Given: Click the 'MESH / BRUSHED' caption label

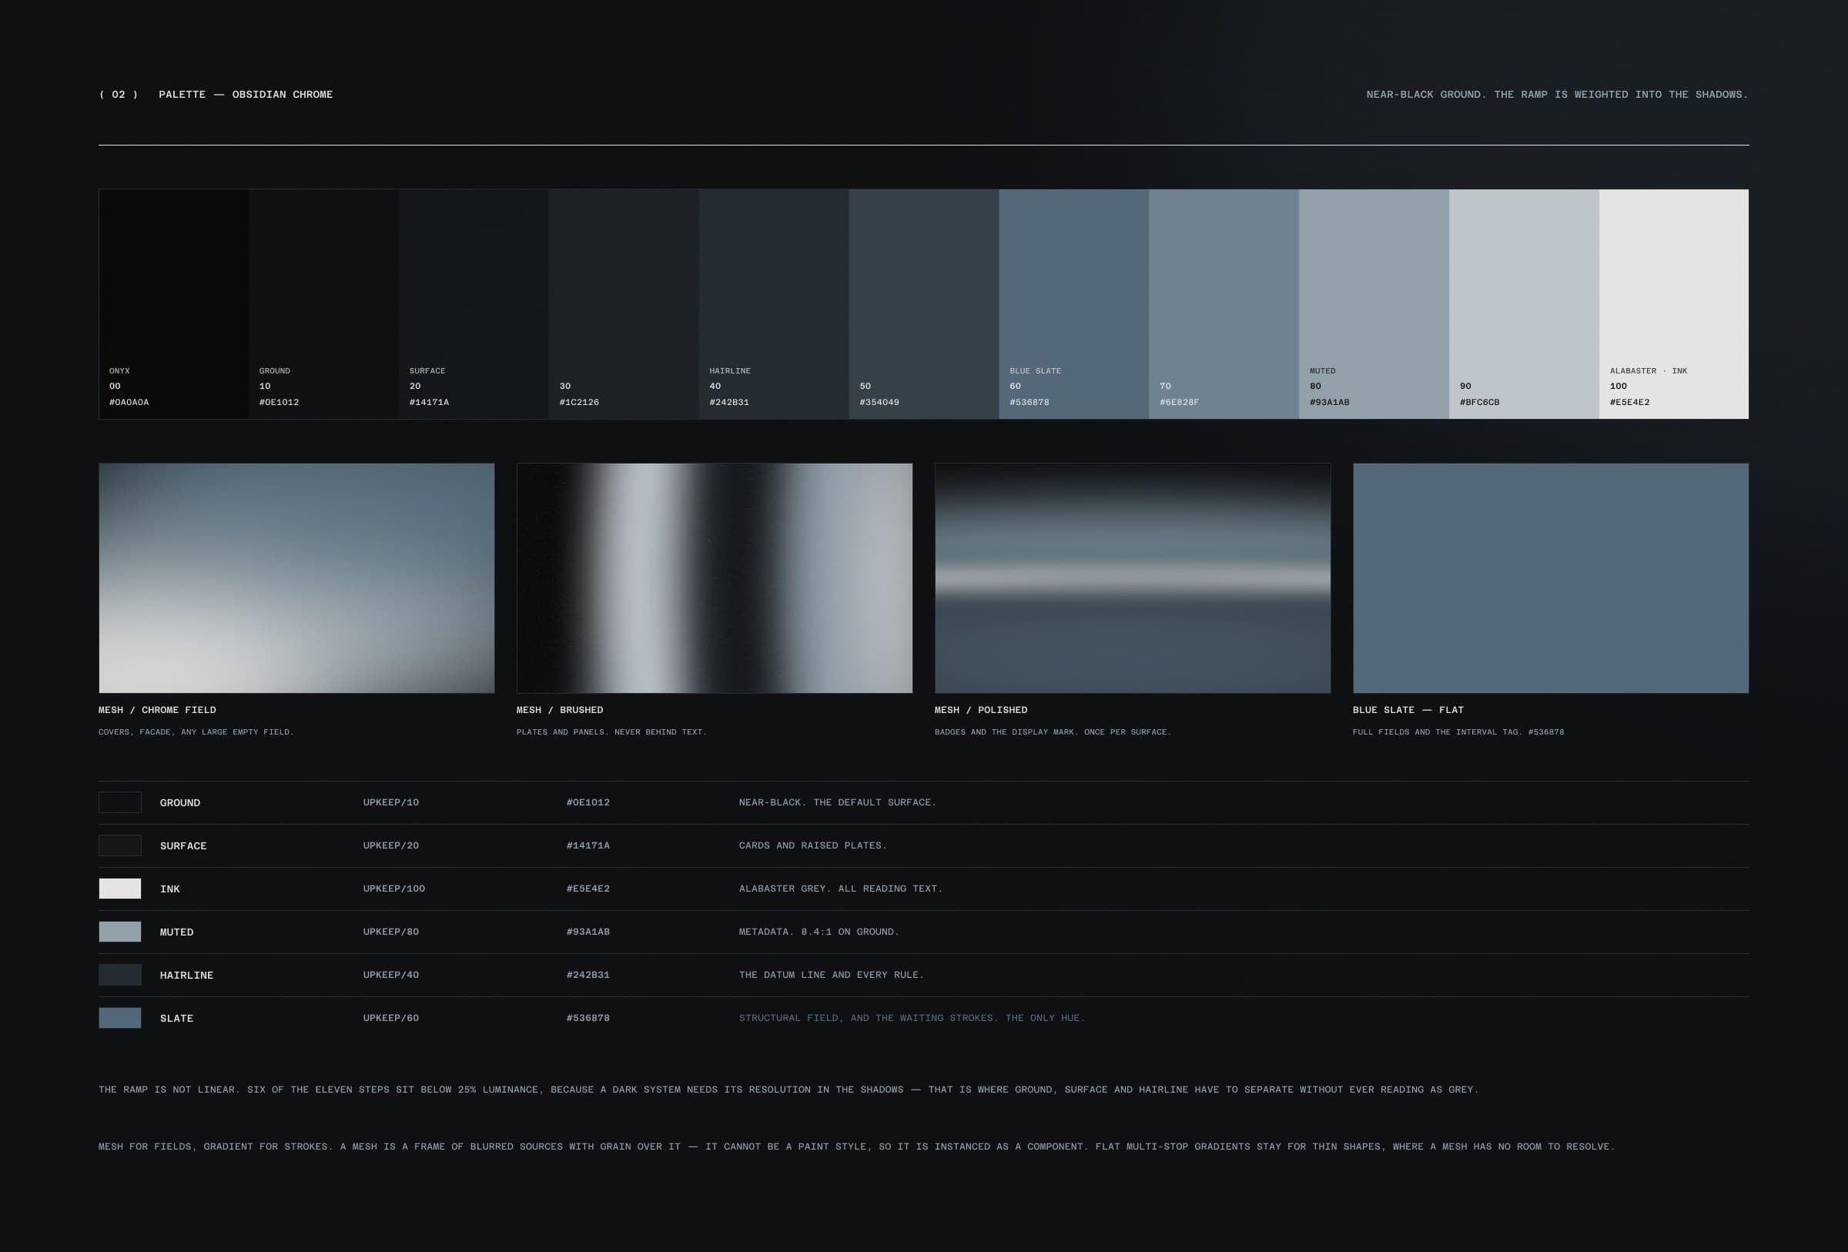Looking at the screenshot, I should 560,710.
